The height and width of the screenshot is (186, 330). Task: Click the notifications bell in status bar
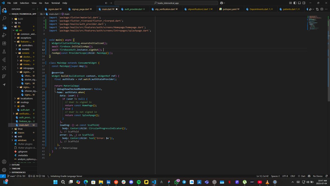click(326, 176)
